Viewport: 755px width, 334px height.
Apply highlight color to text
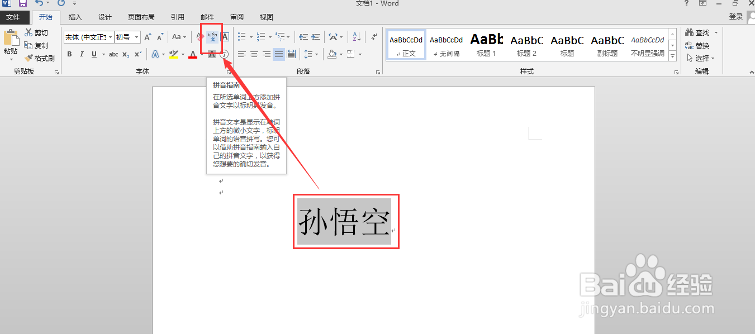click(x=173, y=54)
